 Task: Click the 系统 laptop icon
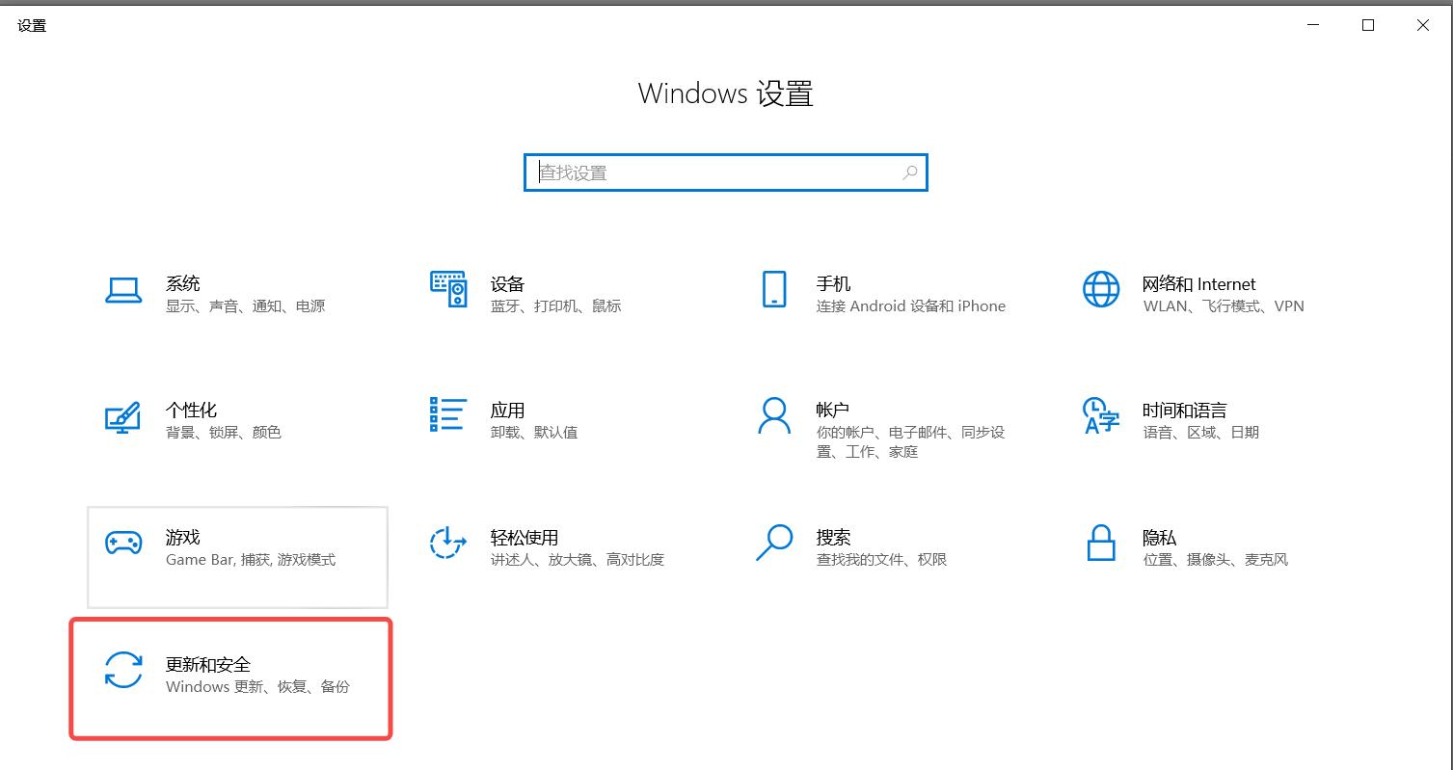pos(123,290)
